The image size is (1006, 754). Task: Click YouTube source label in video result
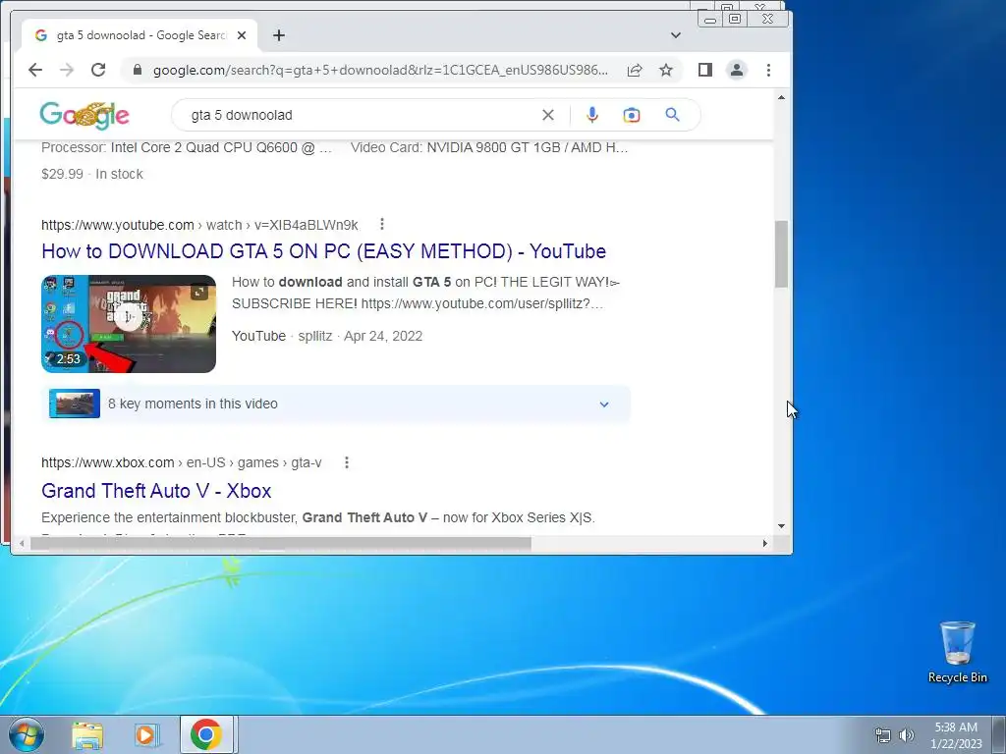[x=258, y=336]
